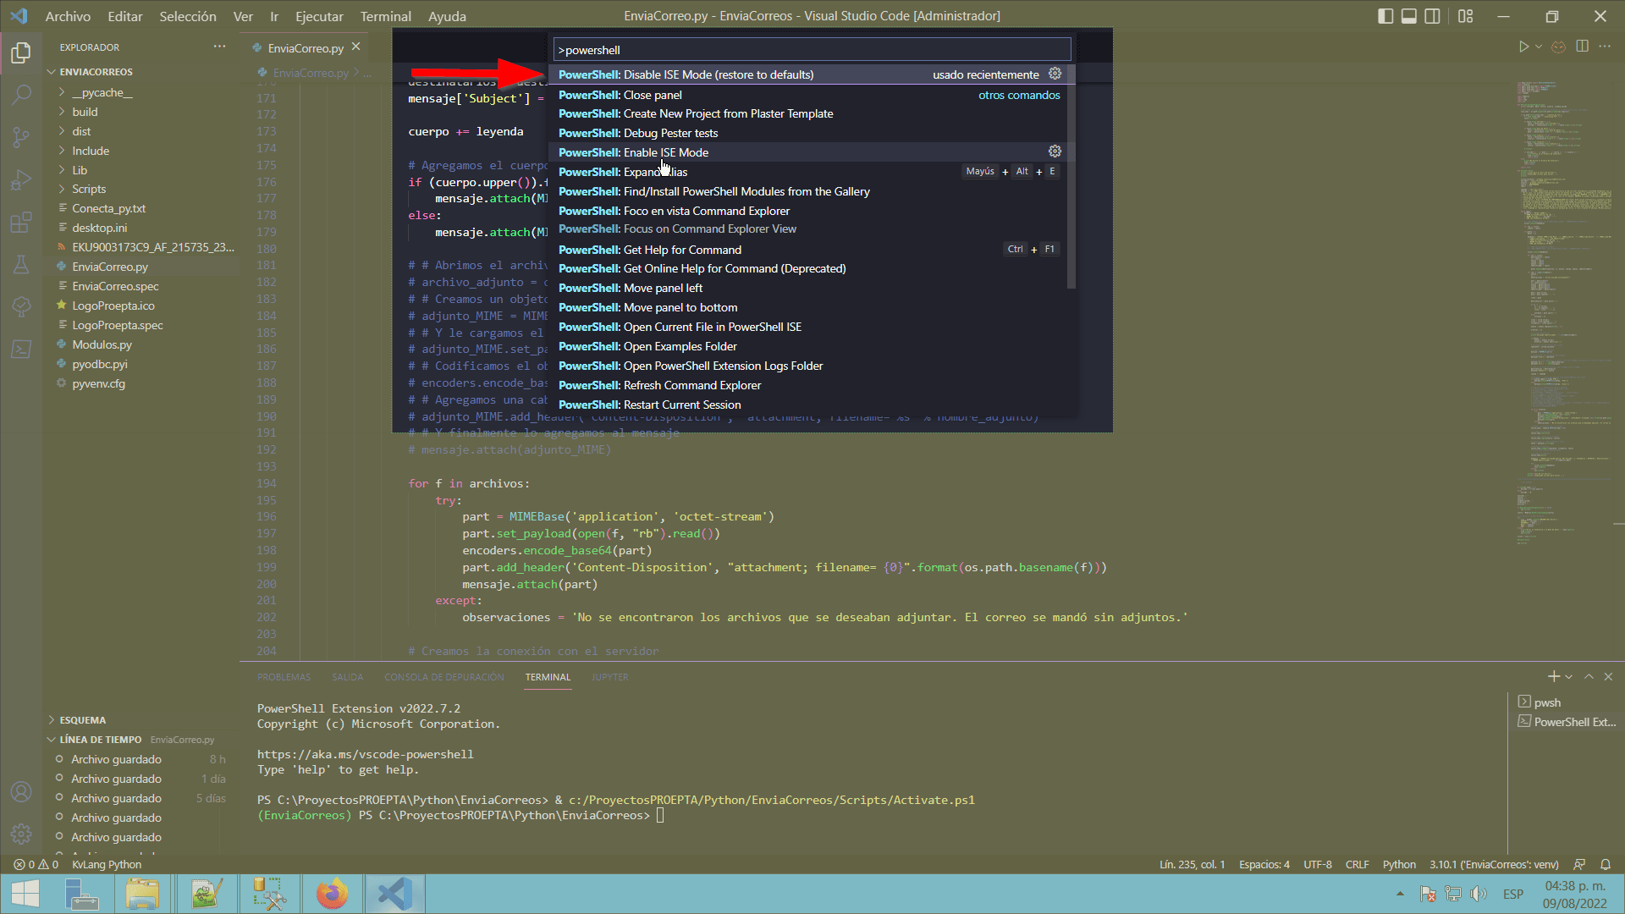Image resolution: width=1625 pixels, height=914 pixels.
Task: Switch to PROBLEMAS panel tab
Action: 284,677
